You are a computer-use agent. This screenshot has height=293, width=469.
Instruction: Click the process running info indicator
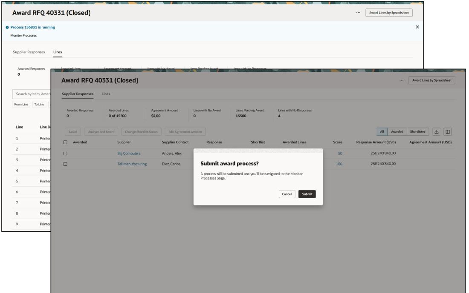[6, 26]
